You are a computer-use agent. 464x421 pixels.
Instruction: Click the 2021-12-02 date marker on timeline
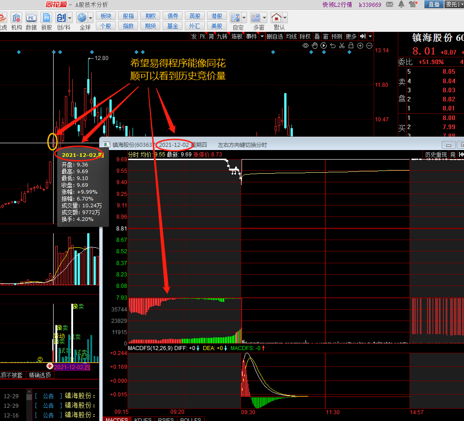tap(72, 367)
